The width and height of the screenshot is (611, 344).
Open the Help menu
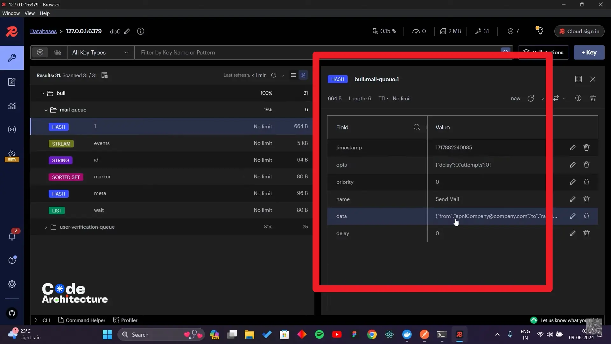pyautogui.click(x=45, y=13)
